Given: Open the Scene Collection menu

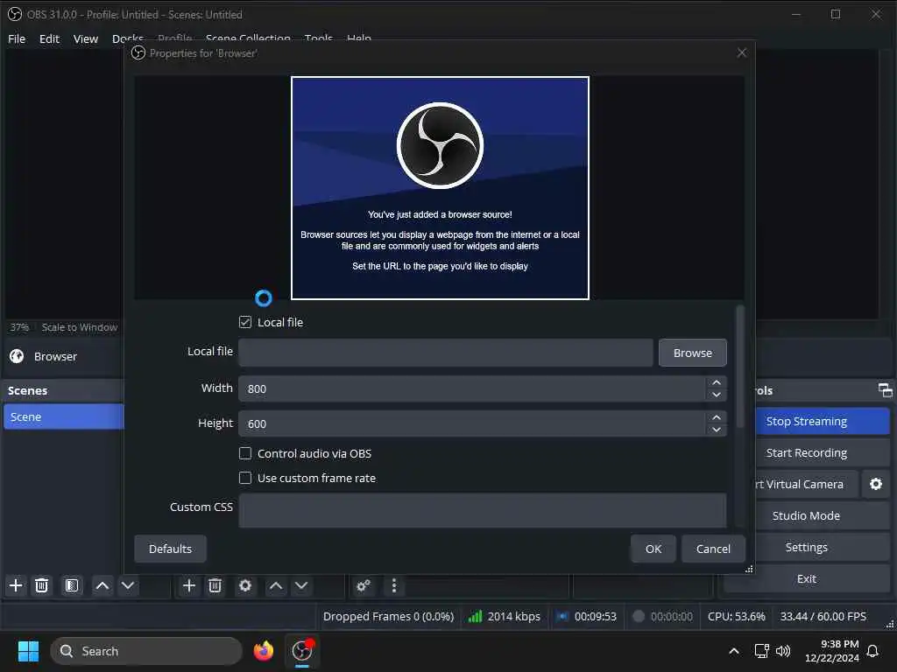Looking at the screenshot, I should pyautogui.click(x=248, y=38).
